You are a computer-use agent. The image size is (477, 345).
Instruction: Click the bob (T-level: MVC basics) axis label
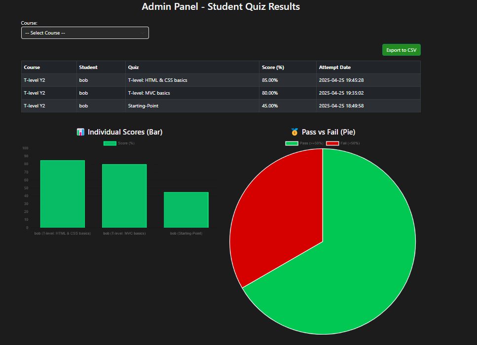tap(124, 234)
